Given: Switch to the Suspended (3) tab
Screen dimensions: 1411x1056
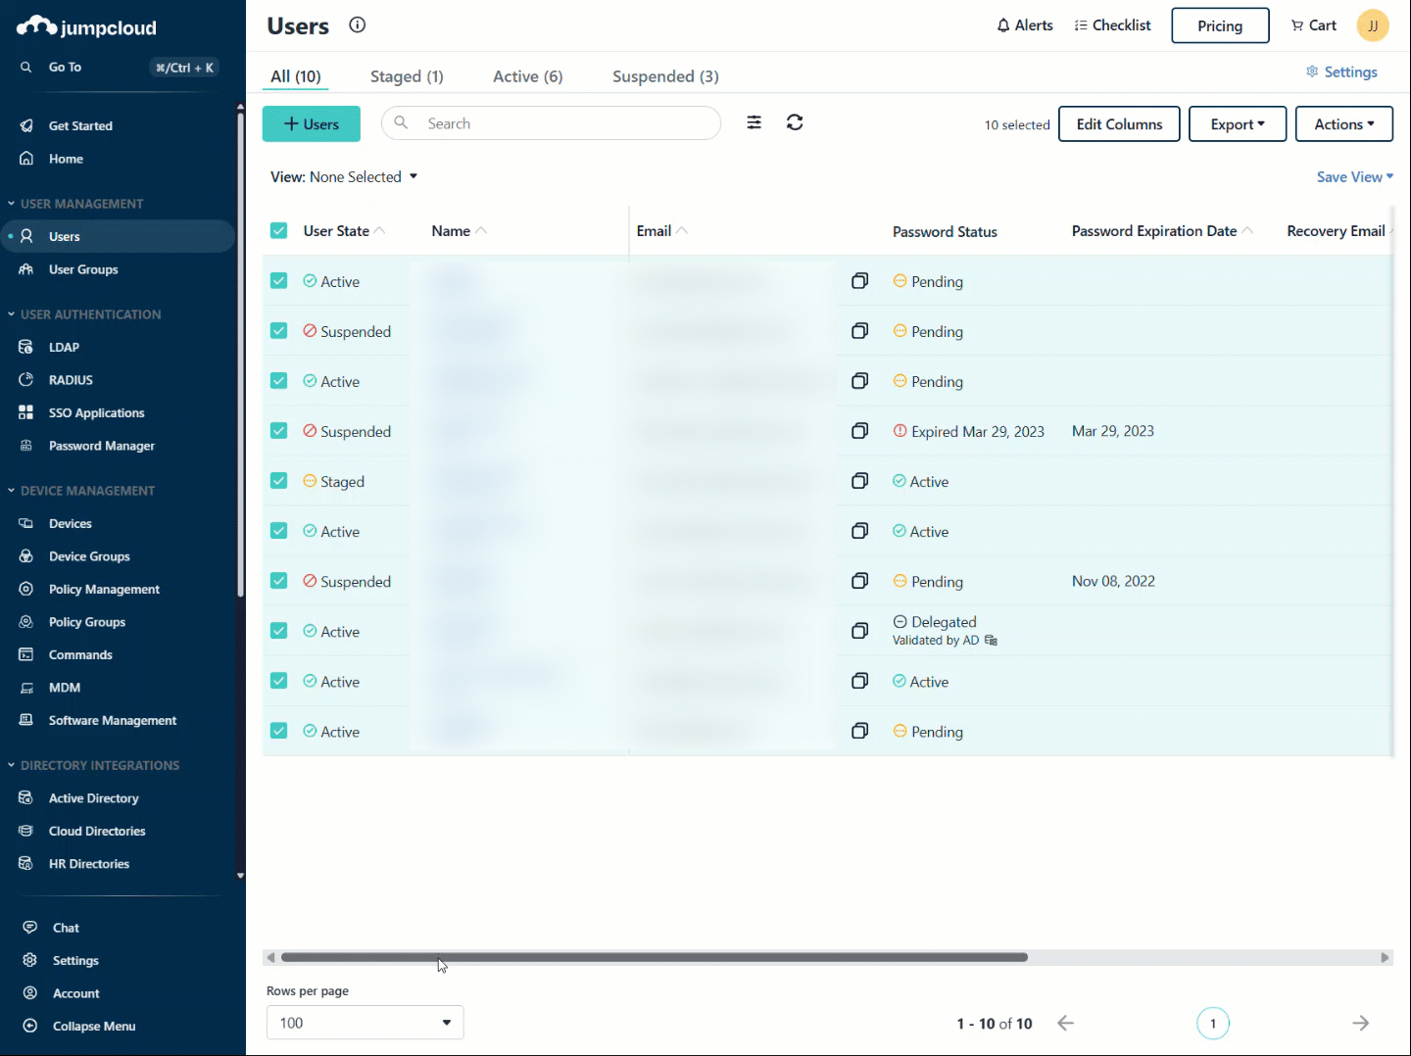Looking at the screenshot, I should tap(665, 76).
